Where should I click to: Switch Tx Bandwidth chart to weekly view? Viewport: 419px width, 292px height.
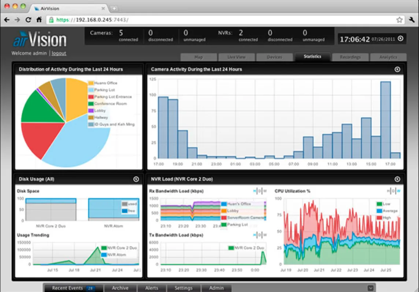coord(265,235)
